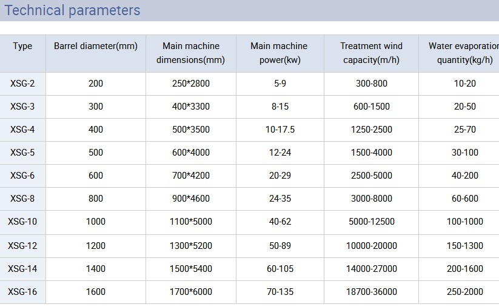Select the XSG-14 type cell
Screen dimensions: 499x307
[x=22, y=269]
